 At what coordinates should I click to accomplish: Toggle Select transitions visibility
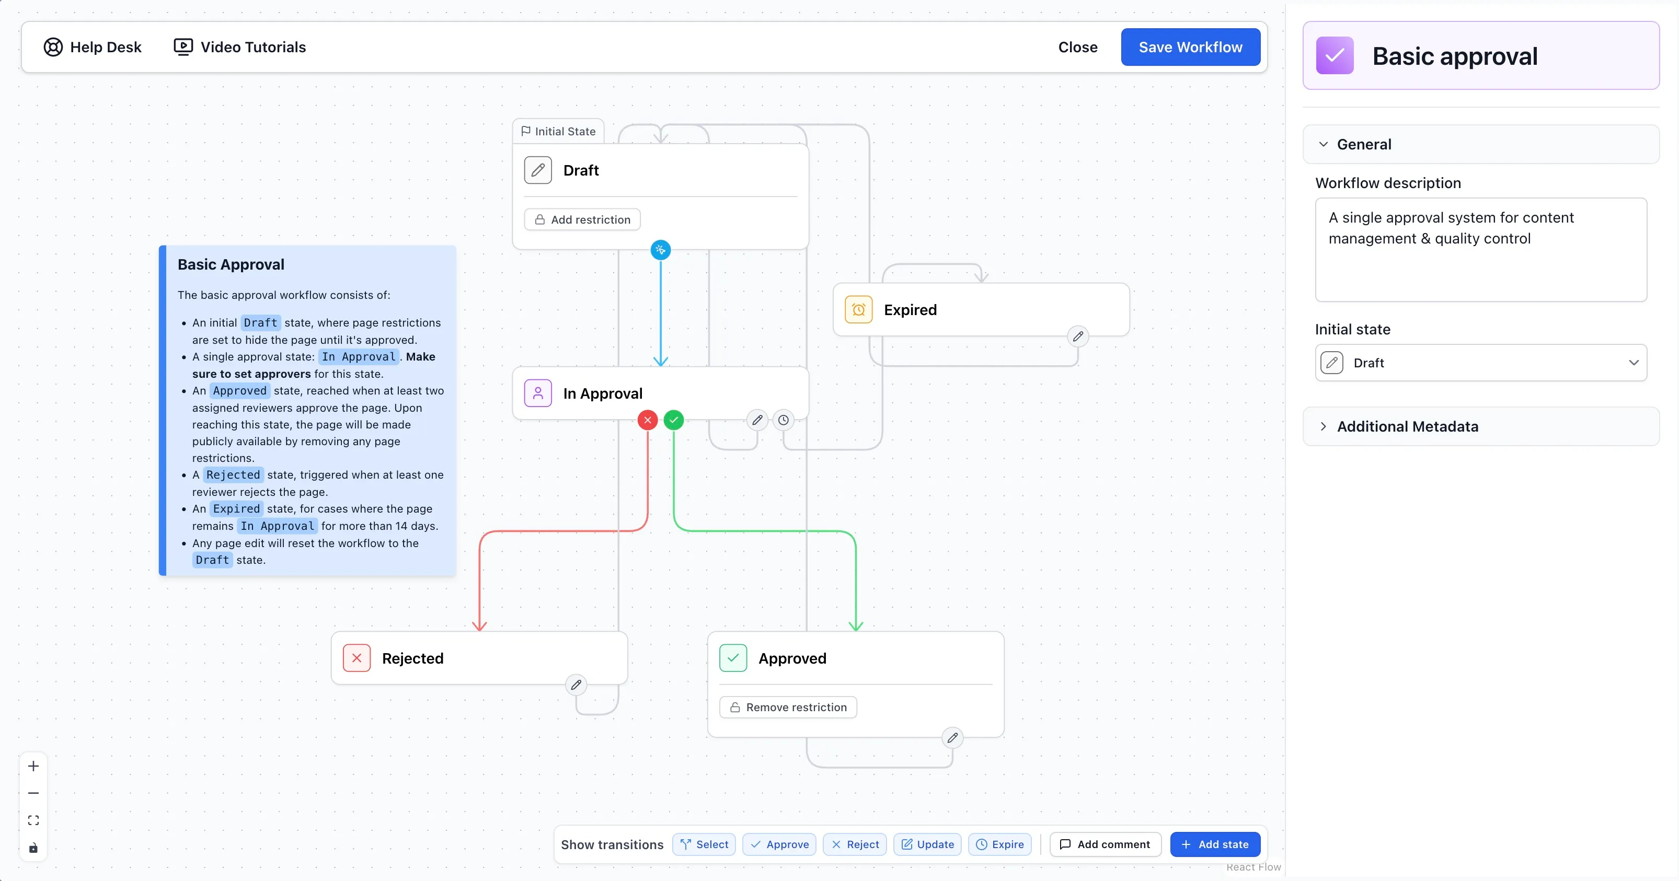click(x=704, y=844)
